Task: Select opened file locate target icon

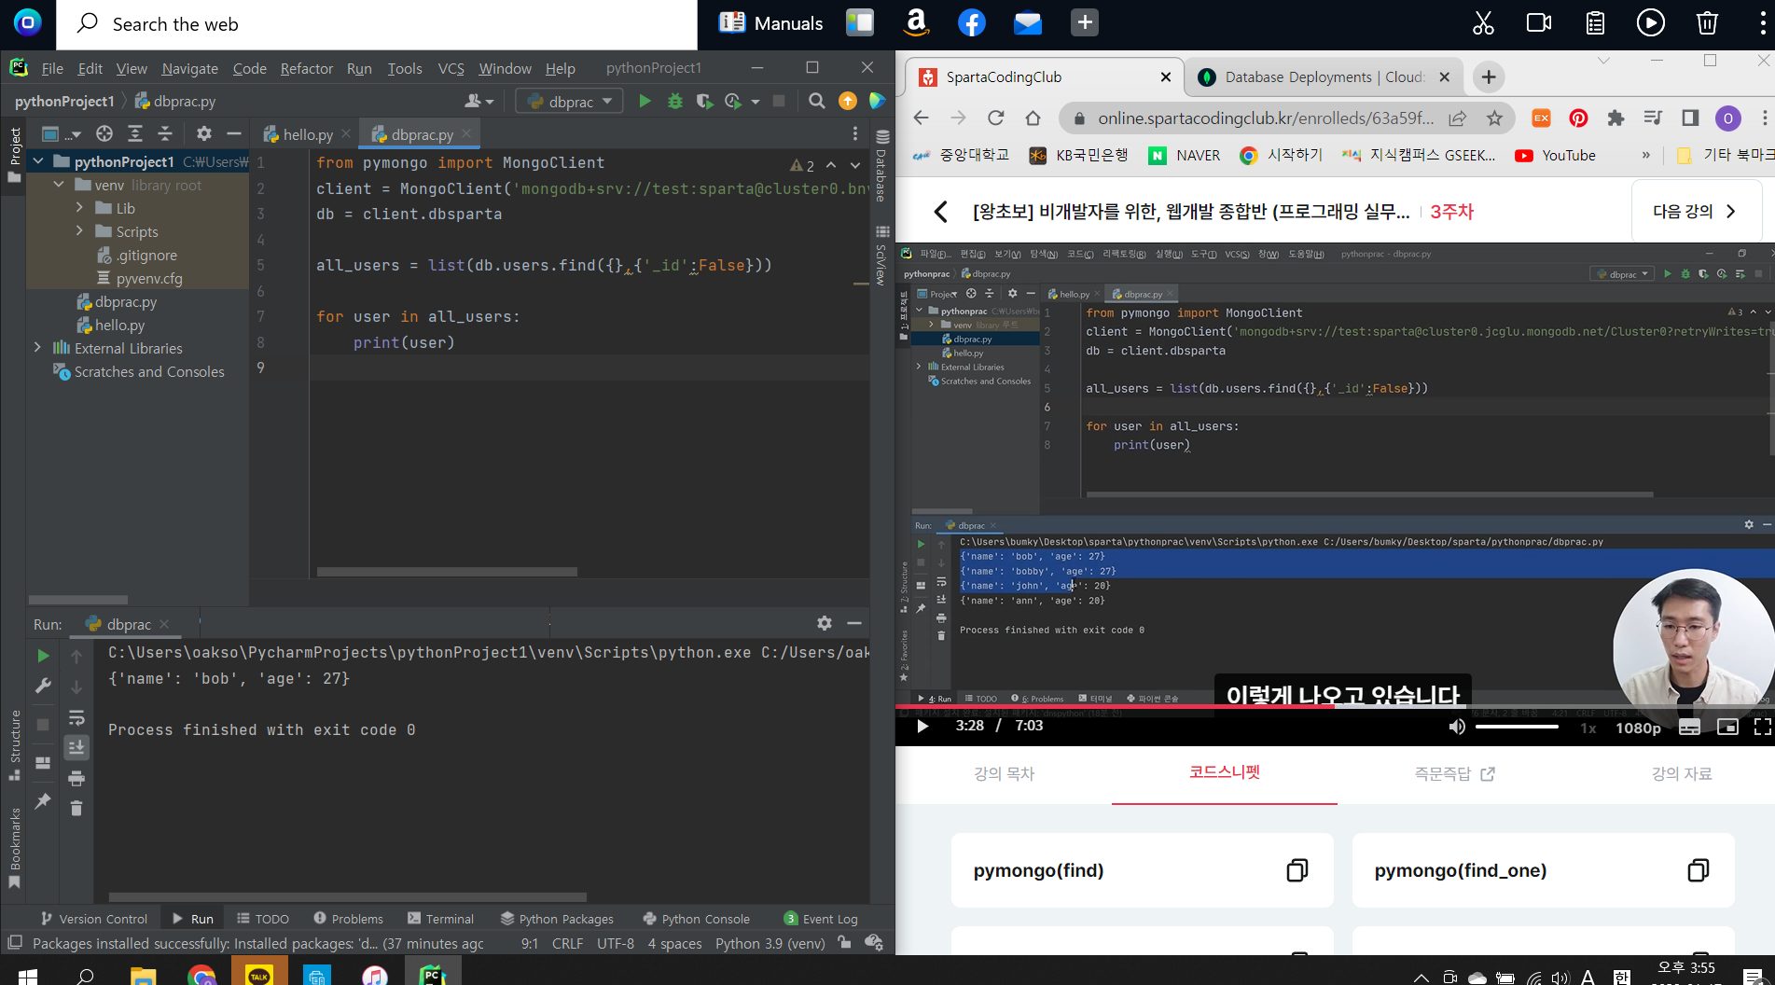Action: coord(104,133)
